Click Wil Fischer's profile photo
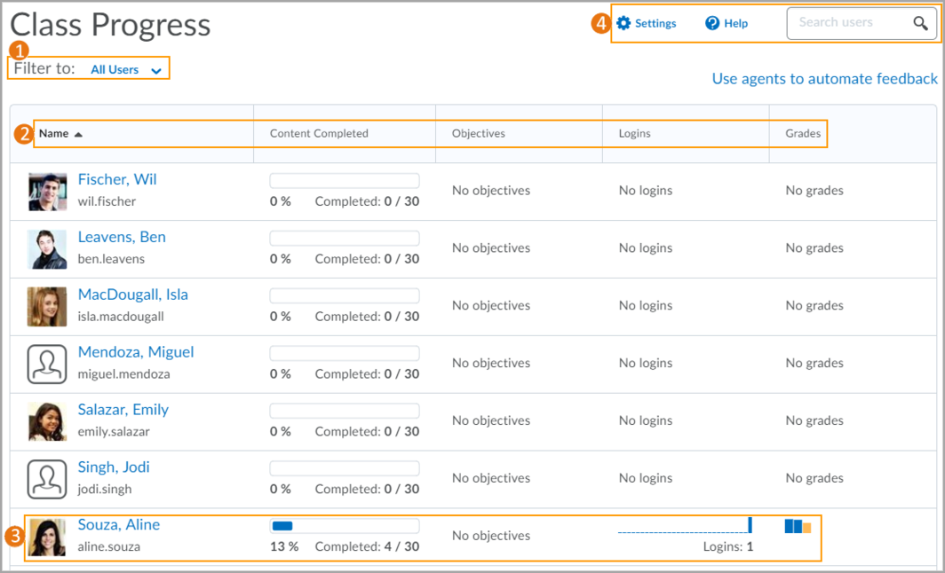945x573 pixels. coord(47,192)
